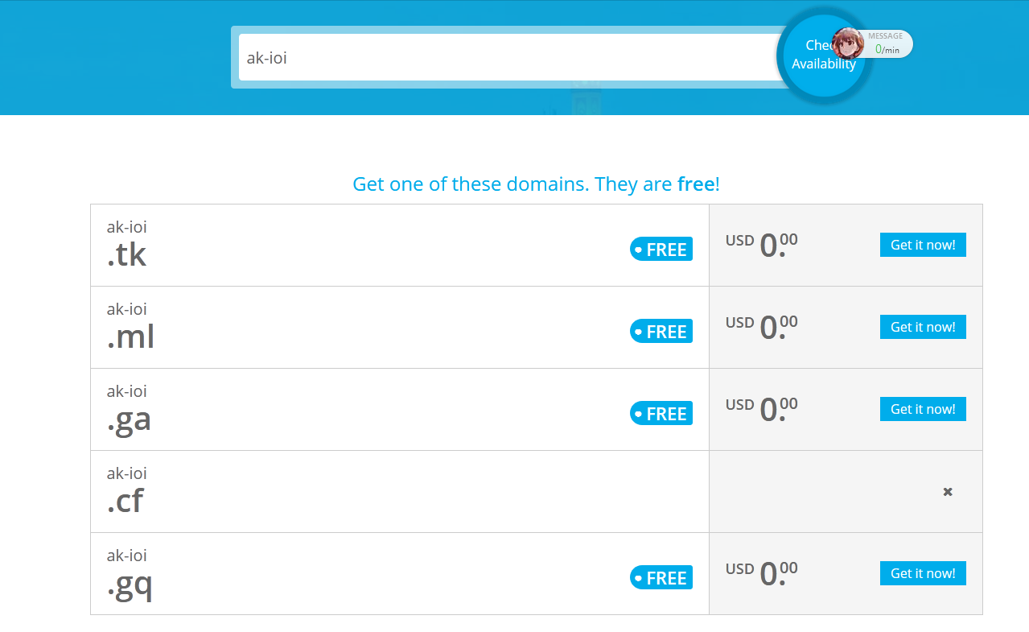This screenshot has height=632, width=1029.
Task: Click the FREE tag on .gq row
Action: tap(661, 578)
